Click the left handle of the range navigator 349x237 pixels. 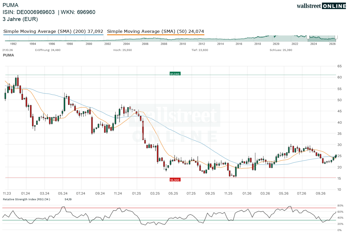(x=308, y=37)
